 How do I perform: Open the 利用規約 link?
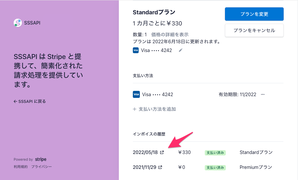coord(20,166)
